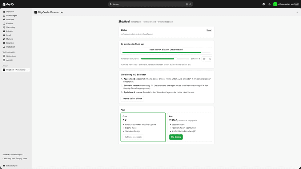Click the Agentic channel icon
This screenshot has width=301, height=169.
[4, 60]
